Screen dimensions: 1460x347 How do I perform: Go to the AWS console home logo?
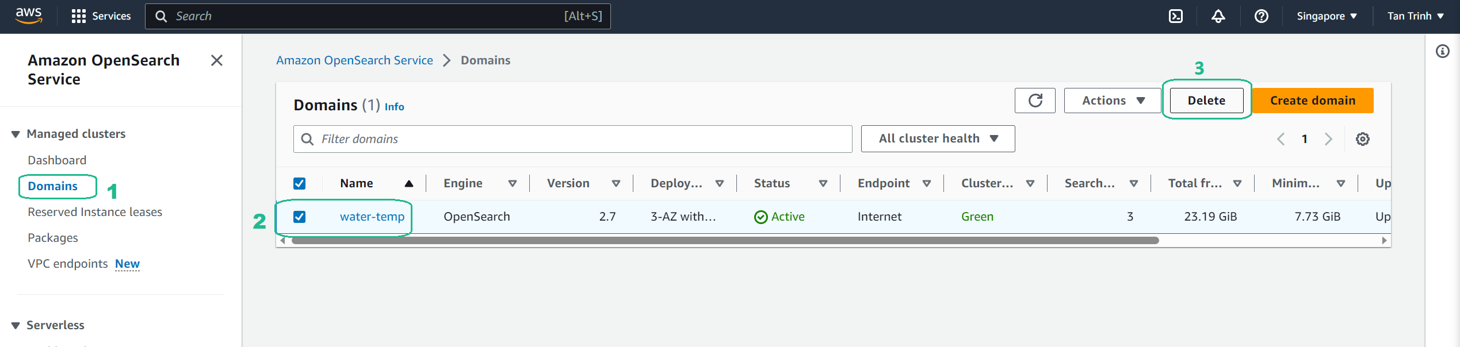29,16
